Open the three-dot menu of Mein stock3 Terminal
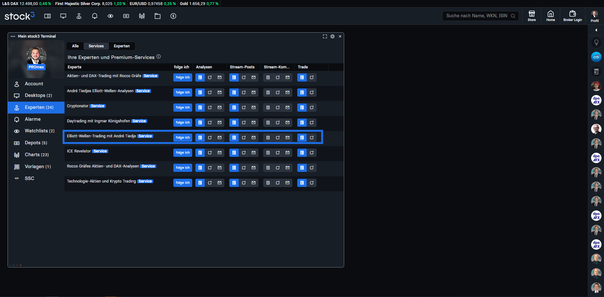 pyautogui.click(x=13, y=36)
